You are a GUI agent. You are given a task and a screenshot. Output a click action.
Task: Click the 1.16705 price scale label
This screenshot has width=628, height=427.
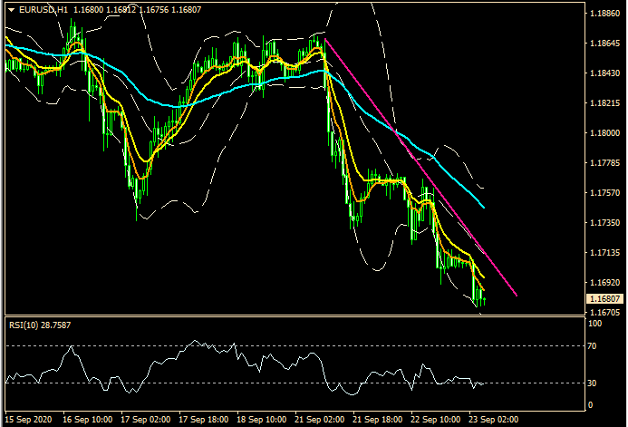click(604, 312)
